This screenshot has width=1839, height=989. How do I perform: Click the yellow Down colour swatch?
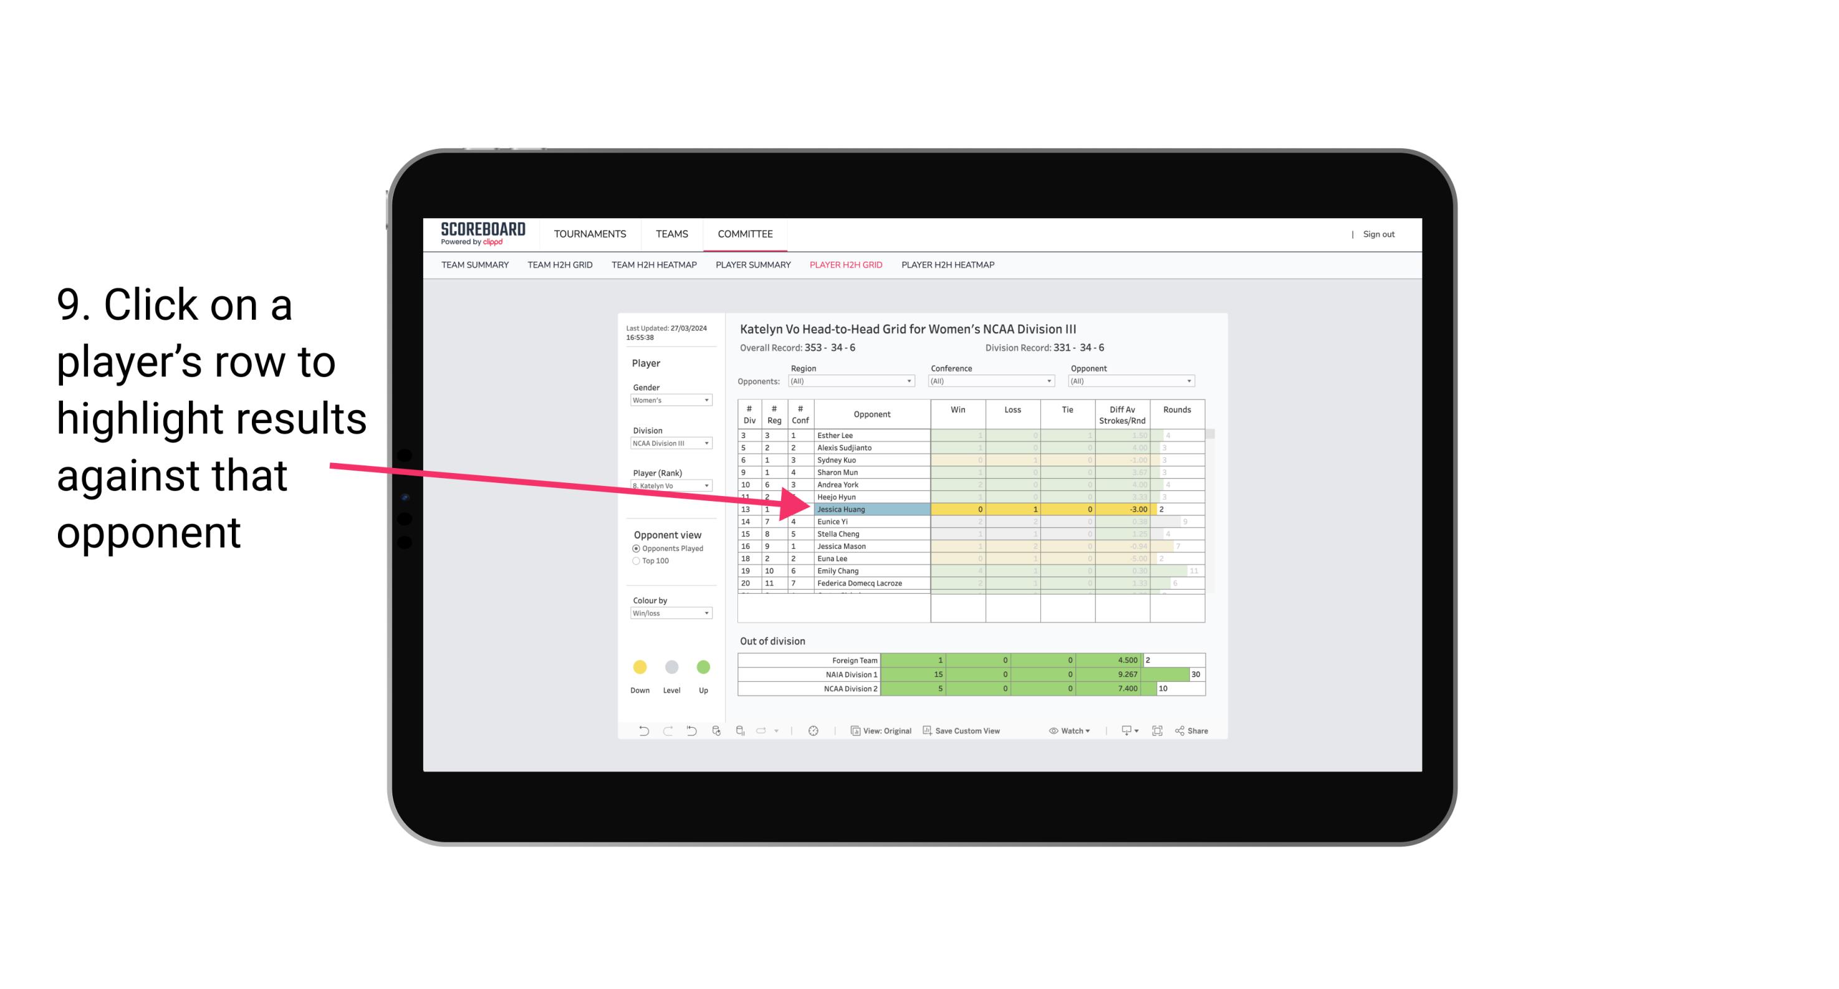[x=638, y=665]
